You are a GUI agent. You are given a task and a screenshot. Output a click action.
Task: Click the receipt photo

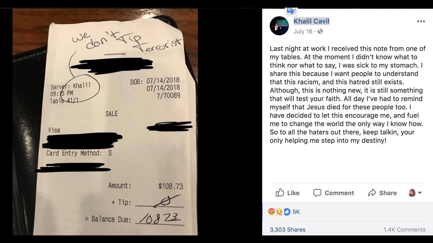105,122
